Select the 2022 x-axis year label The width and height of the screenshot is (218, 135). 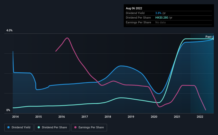[200, 117]
